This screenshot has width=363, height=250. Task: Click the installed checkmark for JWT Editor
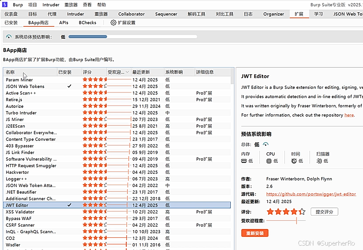click(69, 205)
